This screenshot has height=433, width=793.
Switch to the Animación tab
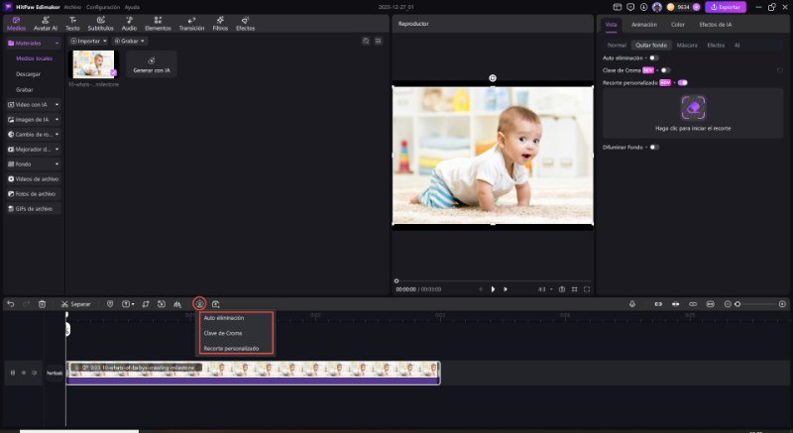click(x=643, y=24)
